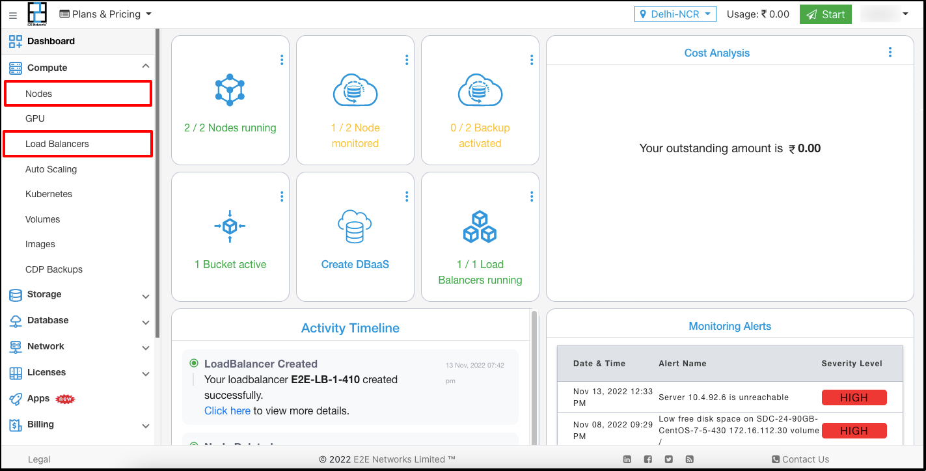
Task: Click the Apps rocket icon
Action: 15,399
